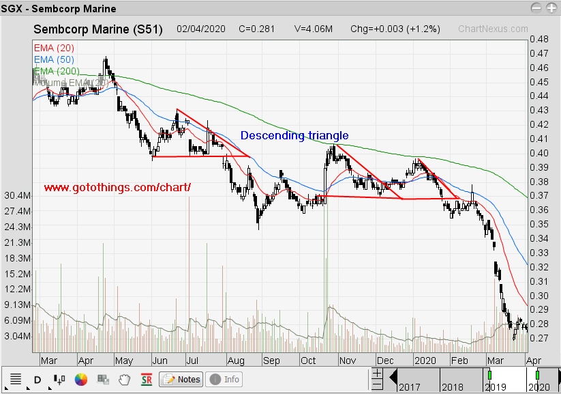
Task: Open the color wheel settings
Action: point(81,379)
